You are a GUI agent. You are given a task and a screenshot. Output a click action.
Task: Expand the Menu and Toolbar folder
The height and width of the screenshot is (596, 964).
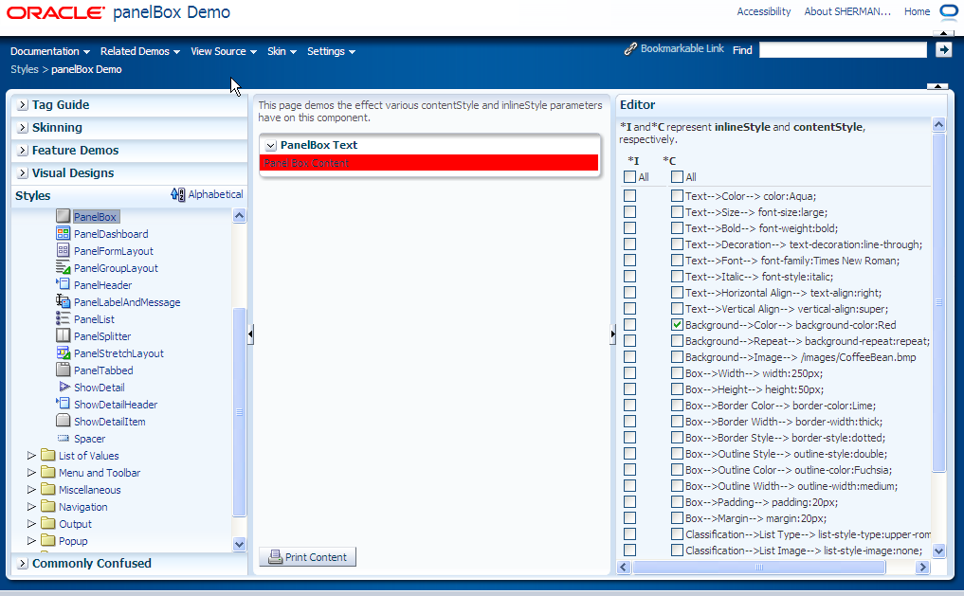[31, 473]
